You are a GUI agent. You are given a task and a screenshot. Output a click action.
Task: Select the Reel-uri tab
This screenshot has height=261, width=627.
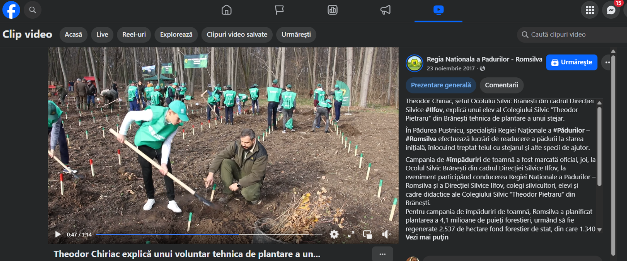133,35
